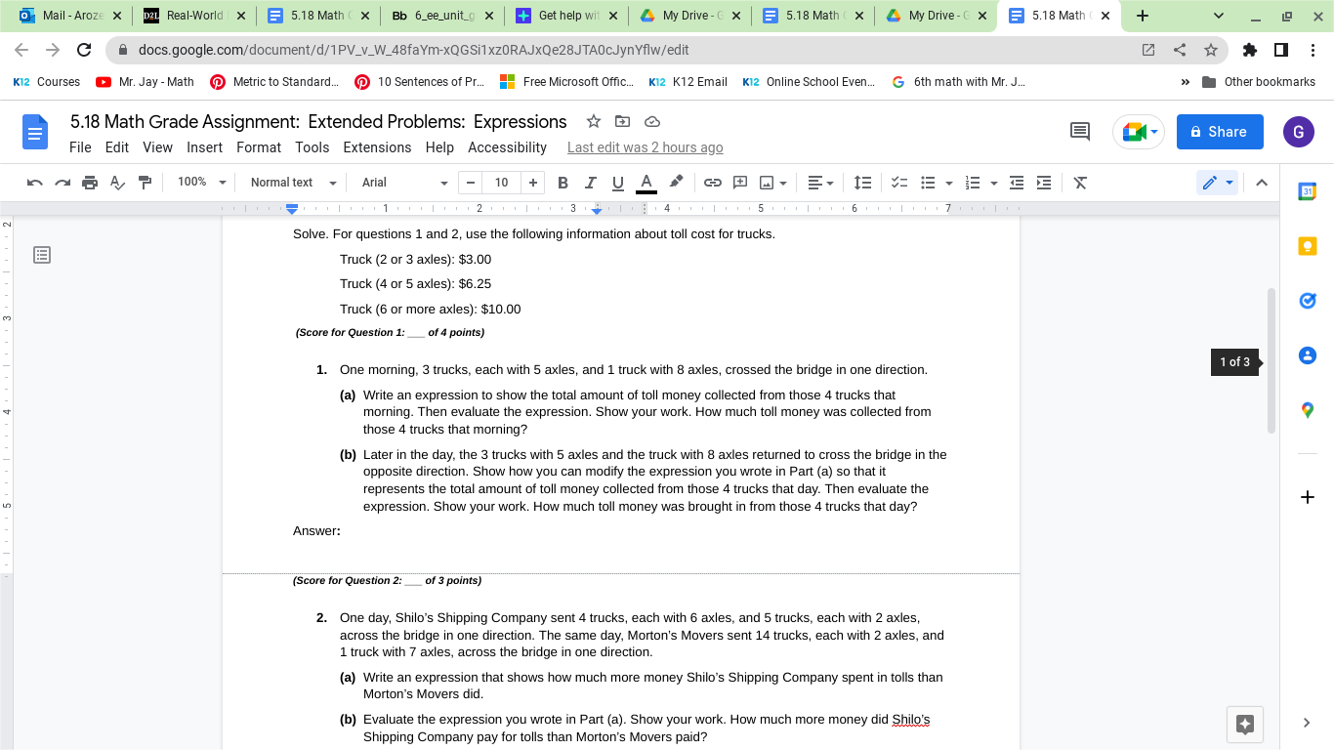Open the line spacing dropdown

[861, 183]
